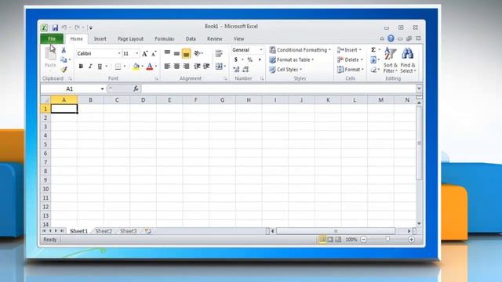Screen dimensions: 502x282
Task: Click the zoom slider handle
Action: (387, 239)
